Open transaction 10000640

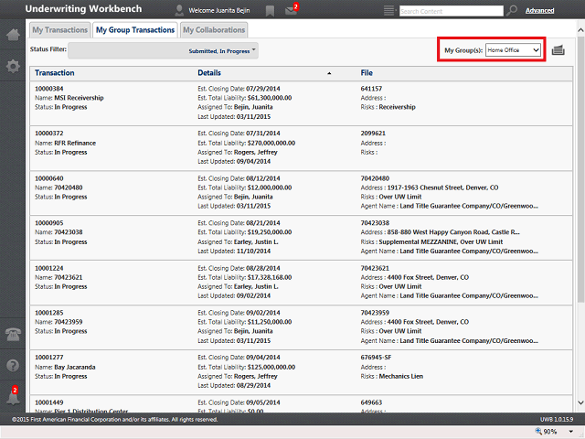click(49, 178)
